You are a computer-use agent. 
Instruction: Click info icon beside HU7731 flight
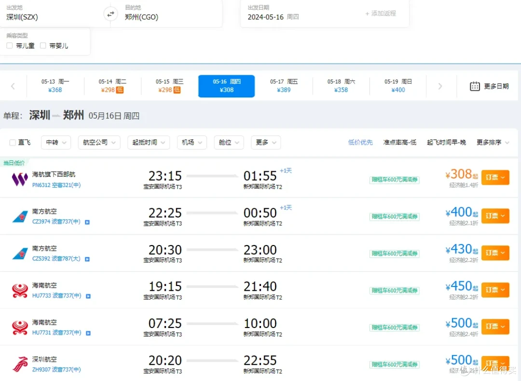(x=88, y=333)
